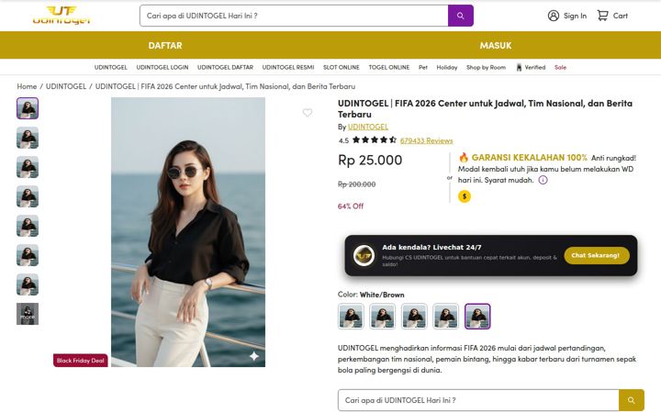Open the Sign In account icon
The height and width of the screenshot is (413, 661).
[x=553, y=16]
